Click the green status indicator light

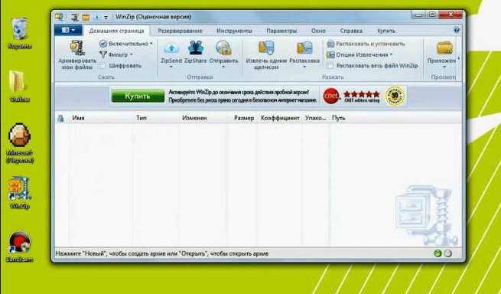coord(438,253)
